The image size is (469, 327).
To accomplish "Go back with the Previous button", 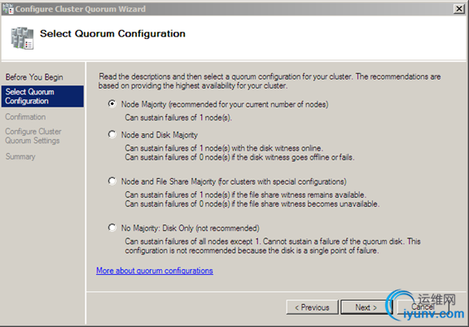I will pyautogui.click(x=313, y=307).
